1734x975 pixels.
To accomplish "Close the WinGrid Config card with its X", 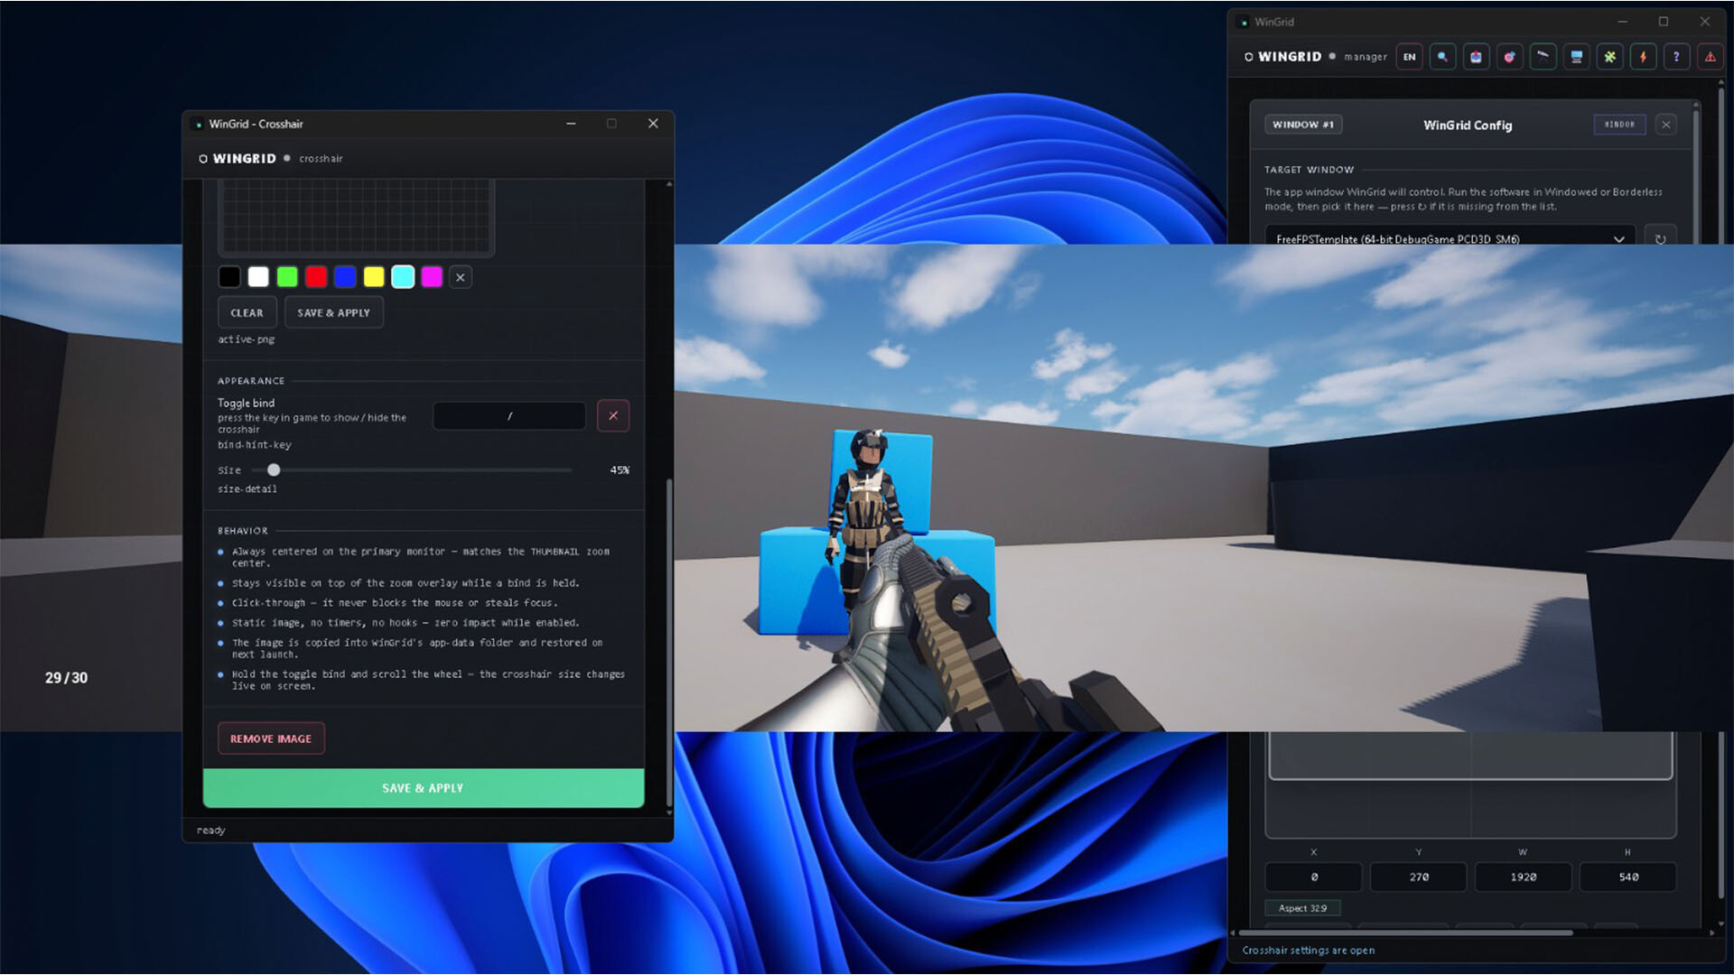I will click(x=1666, y=125).
